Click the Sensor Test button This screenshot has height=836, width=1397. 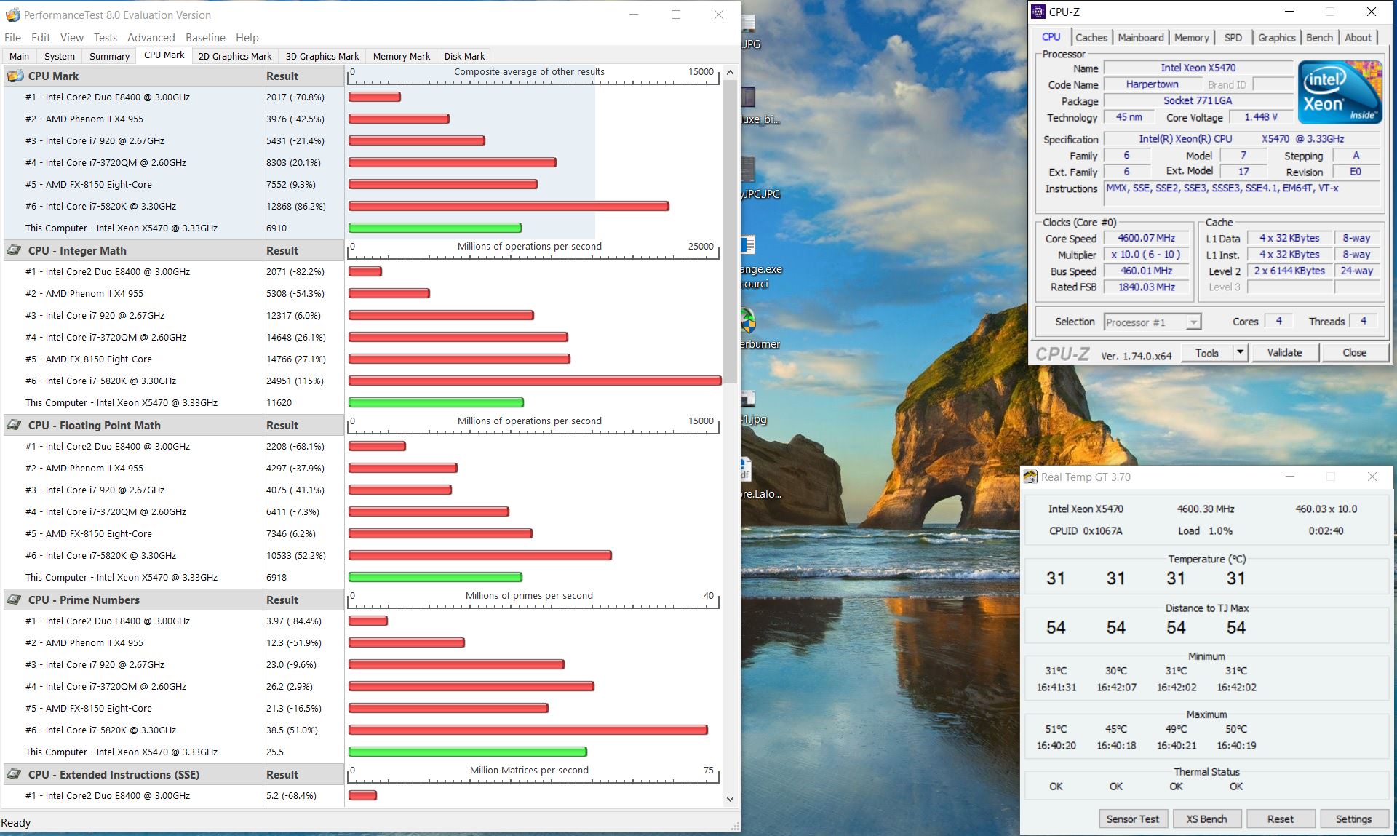1132,819
